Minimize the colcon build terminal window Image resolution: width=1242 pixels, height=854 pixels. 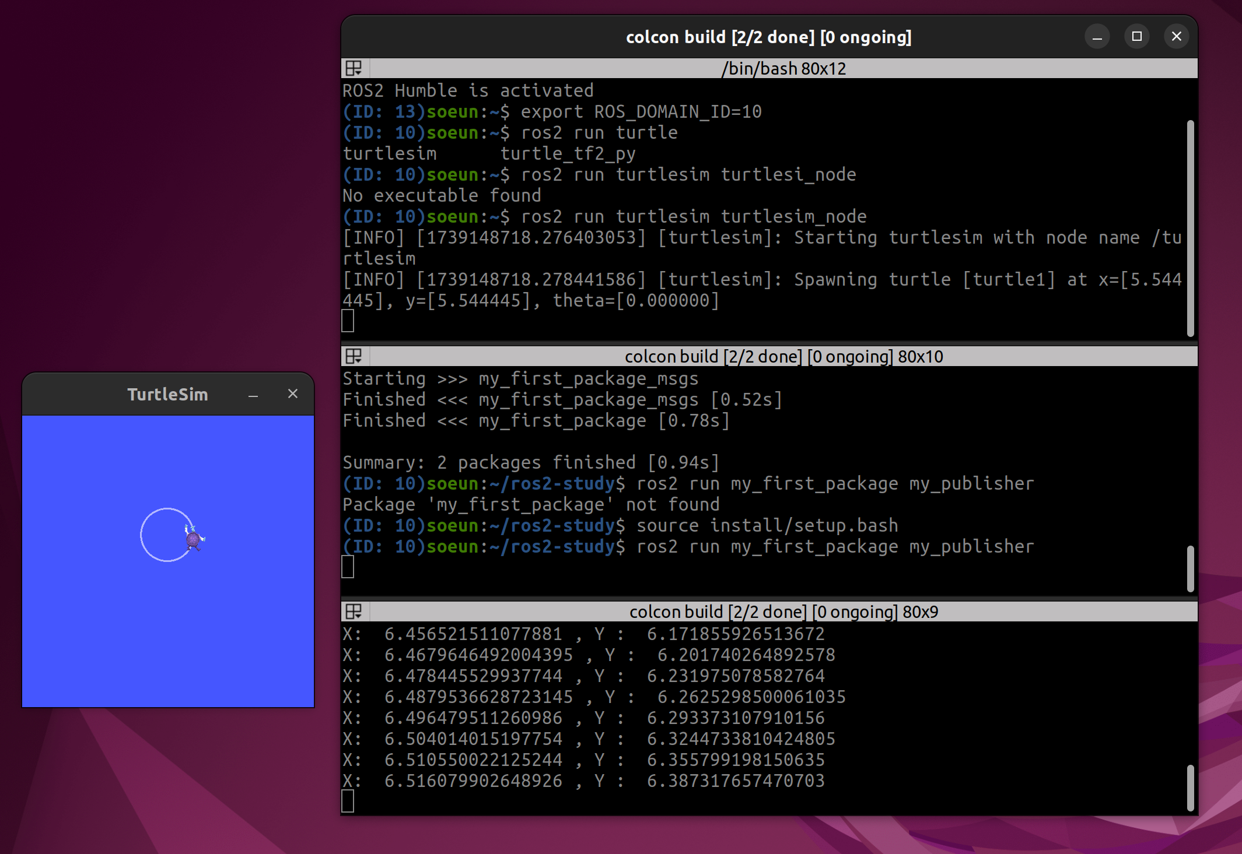1097,37
